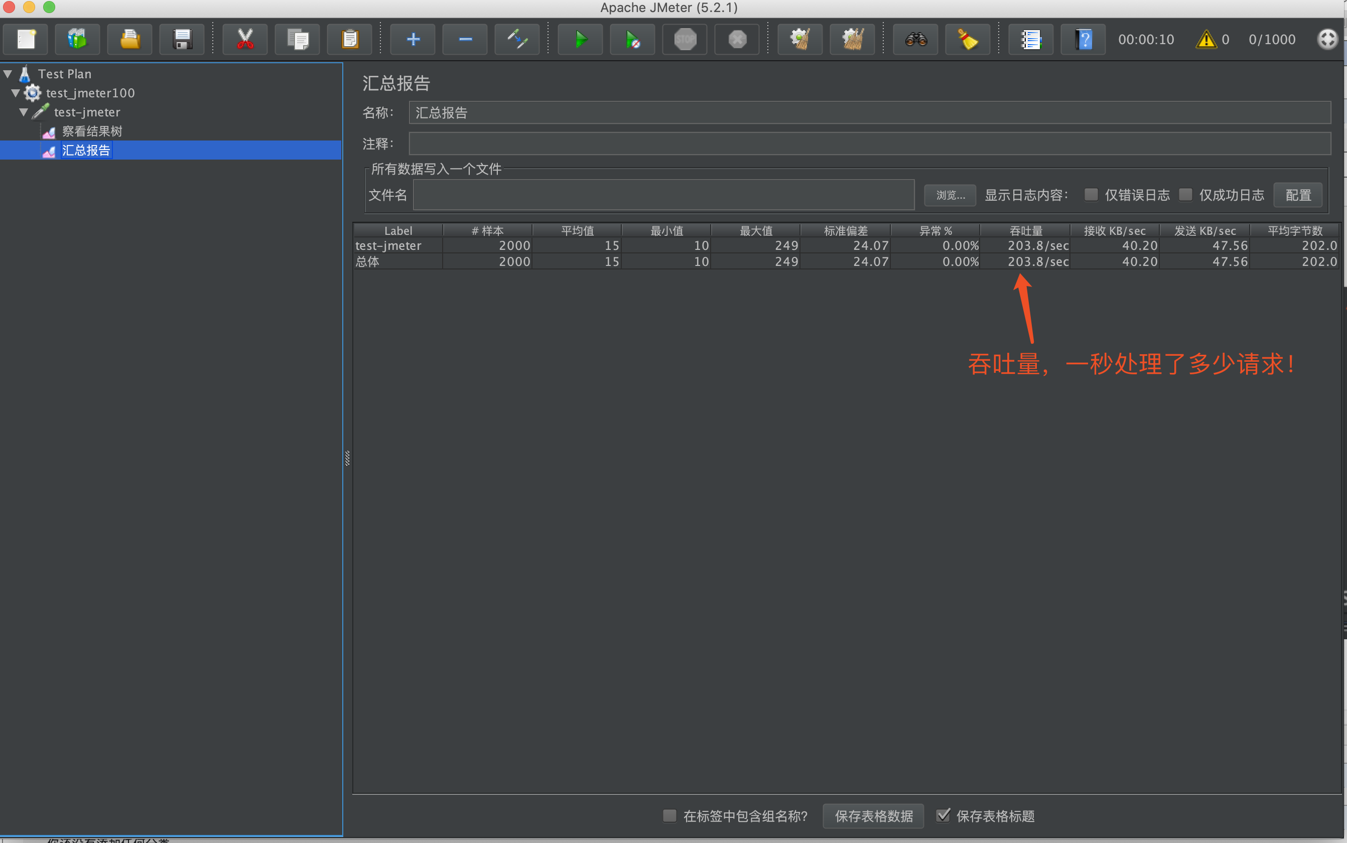The image size is (1347, 843).
Task: Click the 浏览... browse button
Action: pyautogui.click(x=950, y=195)
